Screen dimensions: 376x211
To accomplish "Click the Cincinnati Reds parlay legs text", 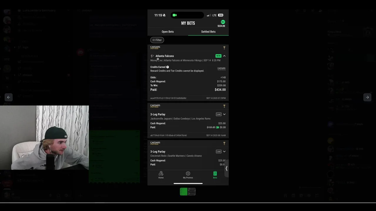I will [176, 156].
